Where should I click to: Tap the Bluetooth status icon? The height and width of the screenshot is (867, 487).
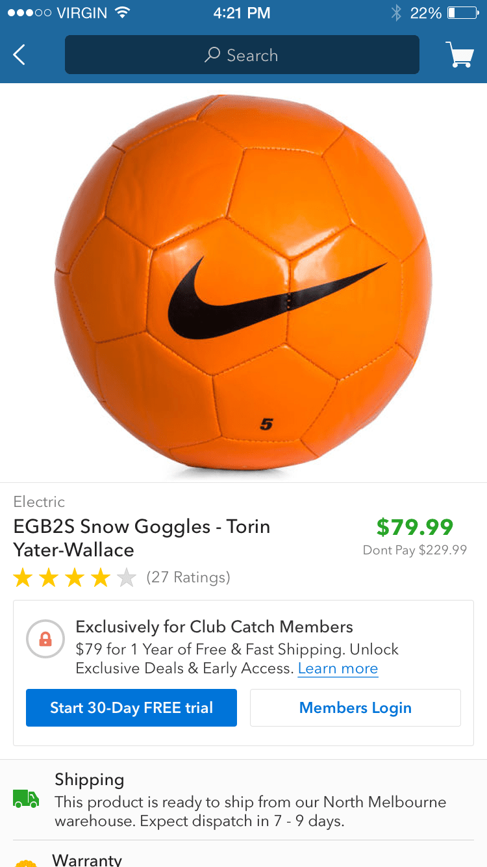tap(396, 13)
